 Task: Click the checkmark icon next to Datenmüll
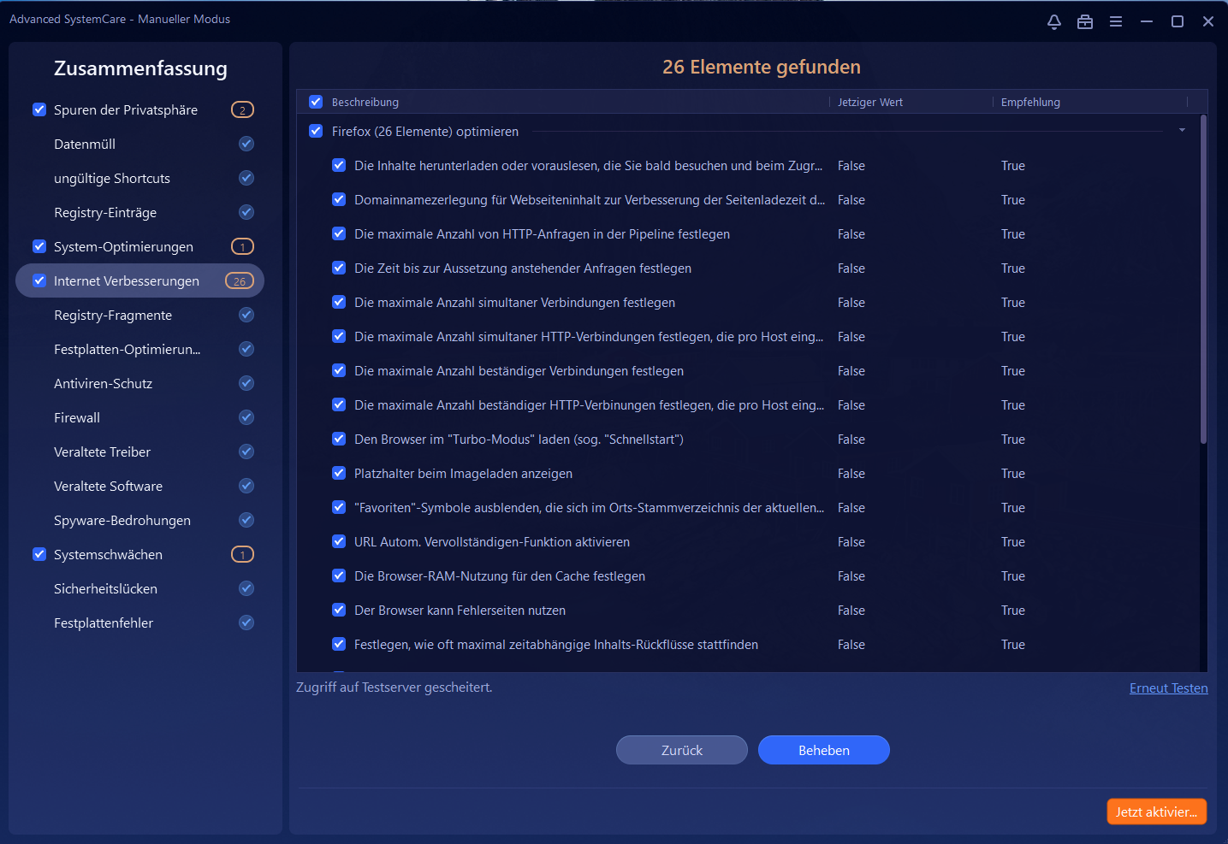click(246, 144)
